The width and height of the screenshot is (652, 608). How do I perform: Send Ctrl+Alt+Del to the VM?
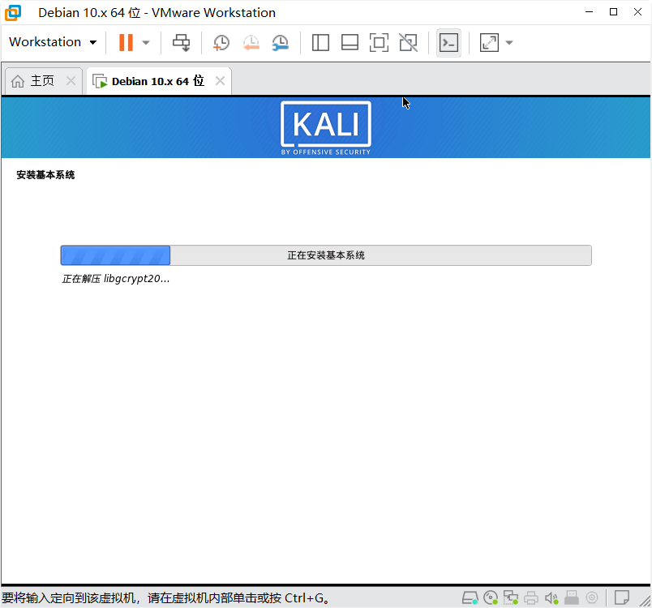point(181,42)
